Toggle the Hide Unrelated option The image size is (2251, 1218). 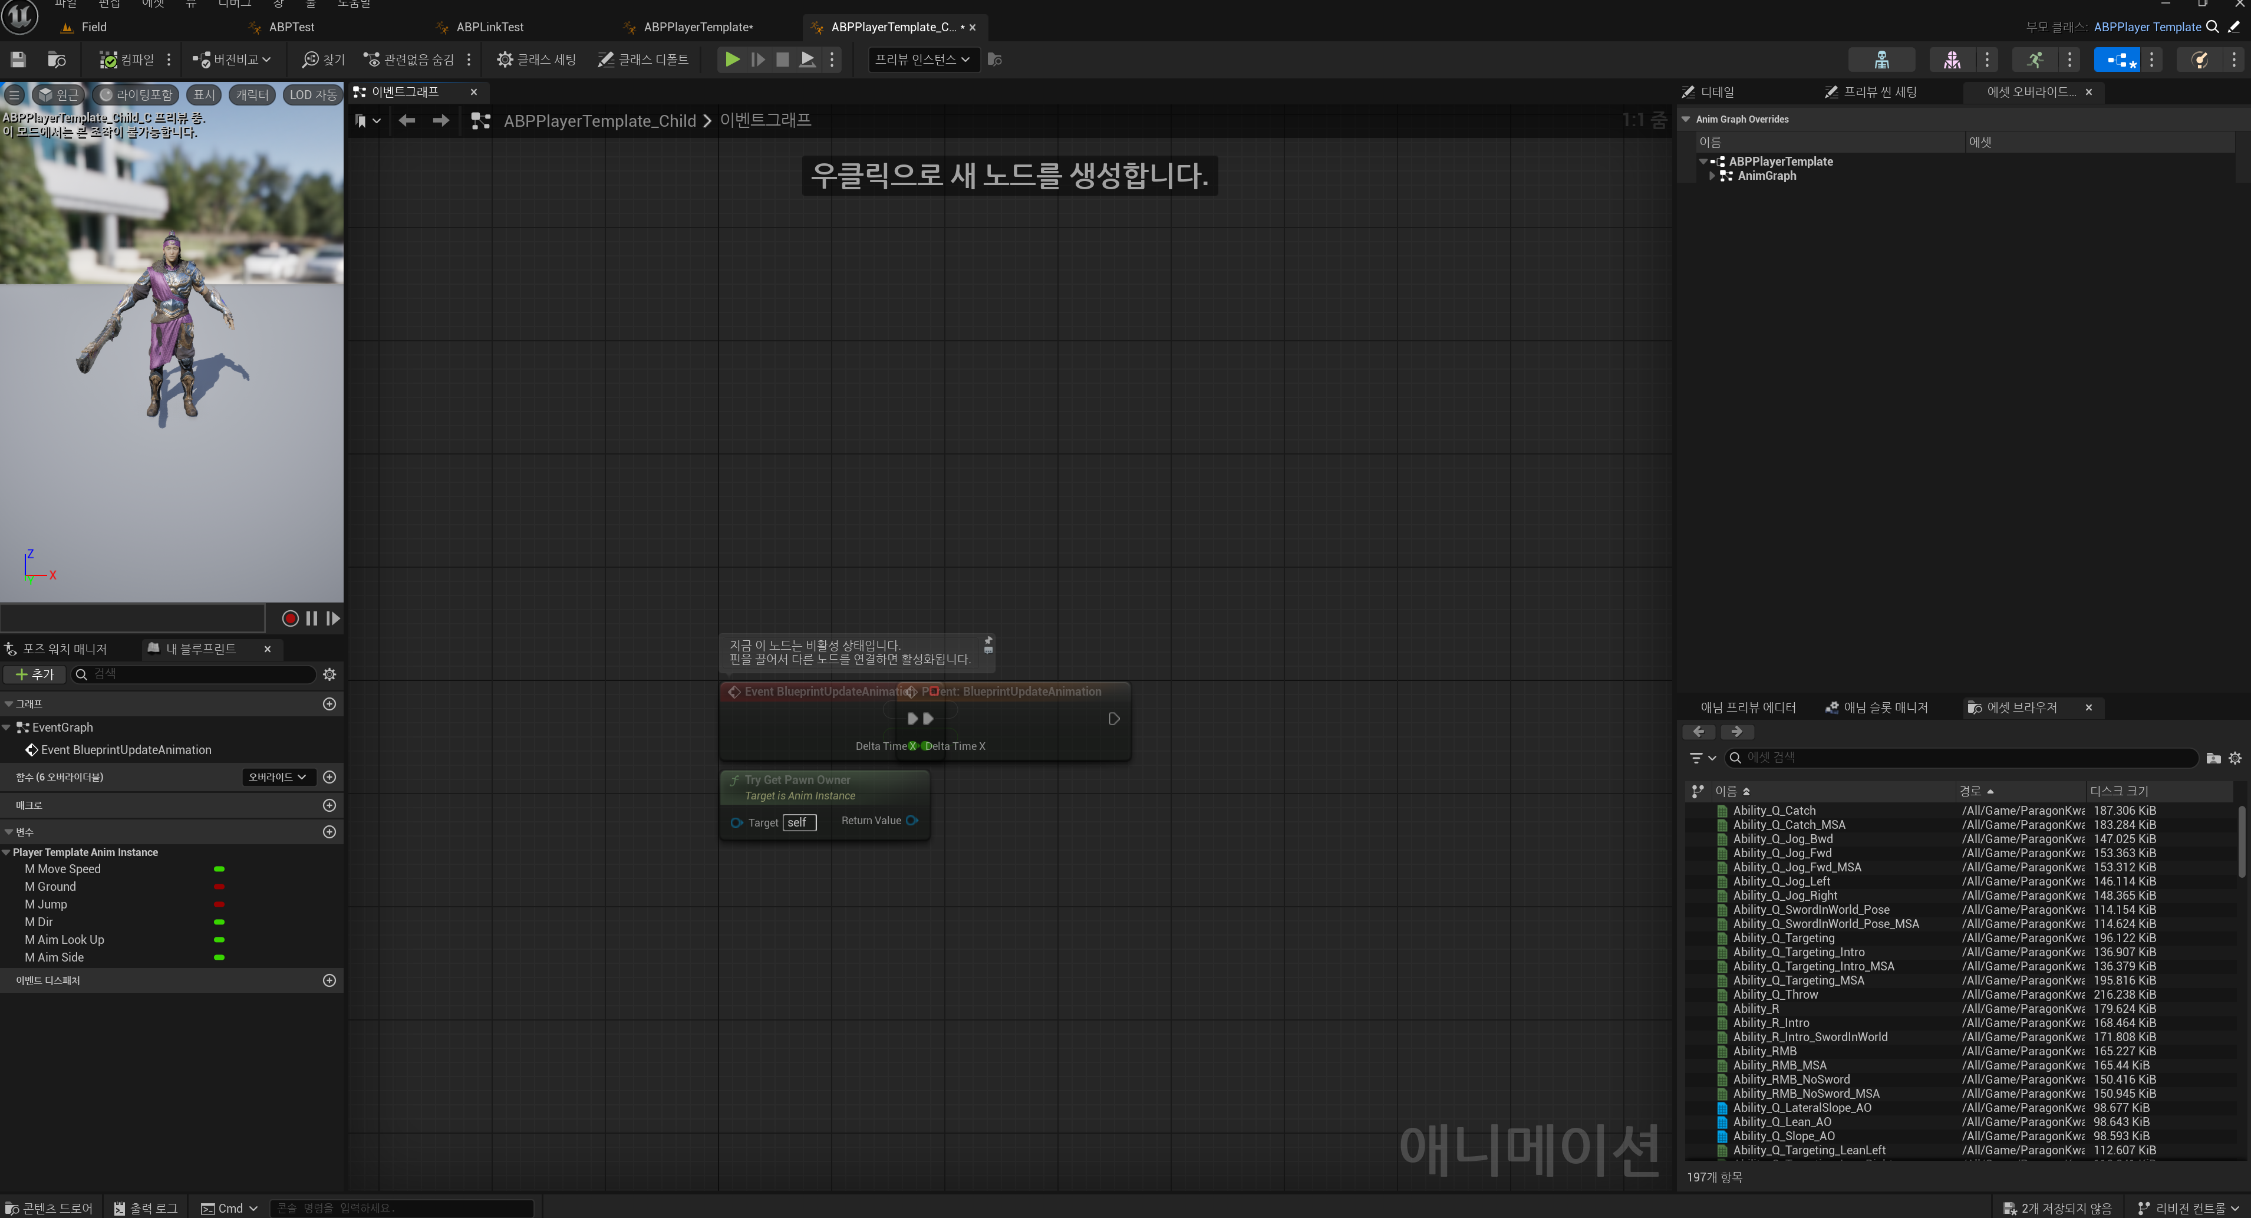[x=409, y=60]
